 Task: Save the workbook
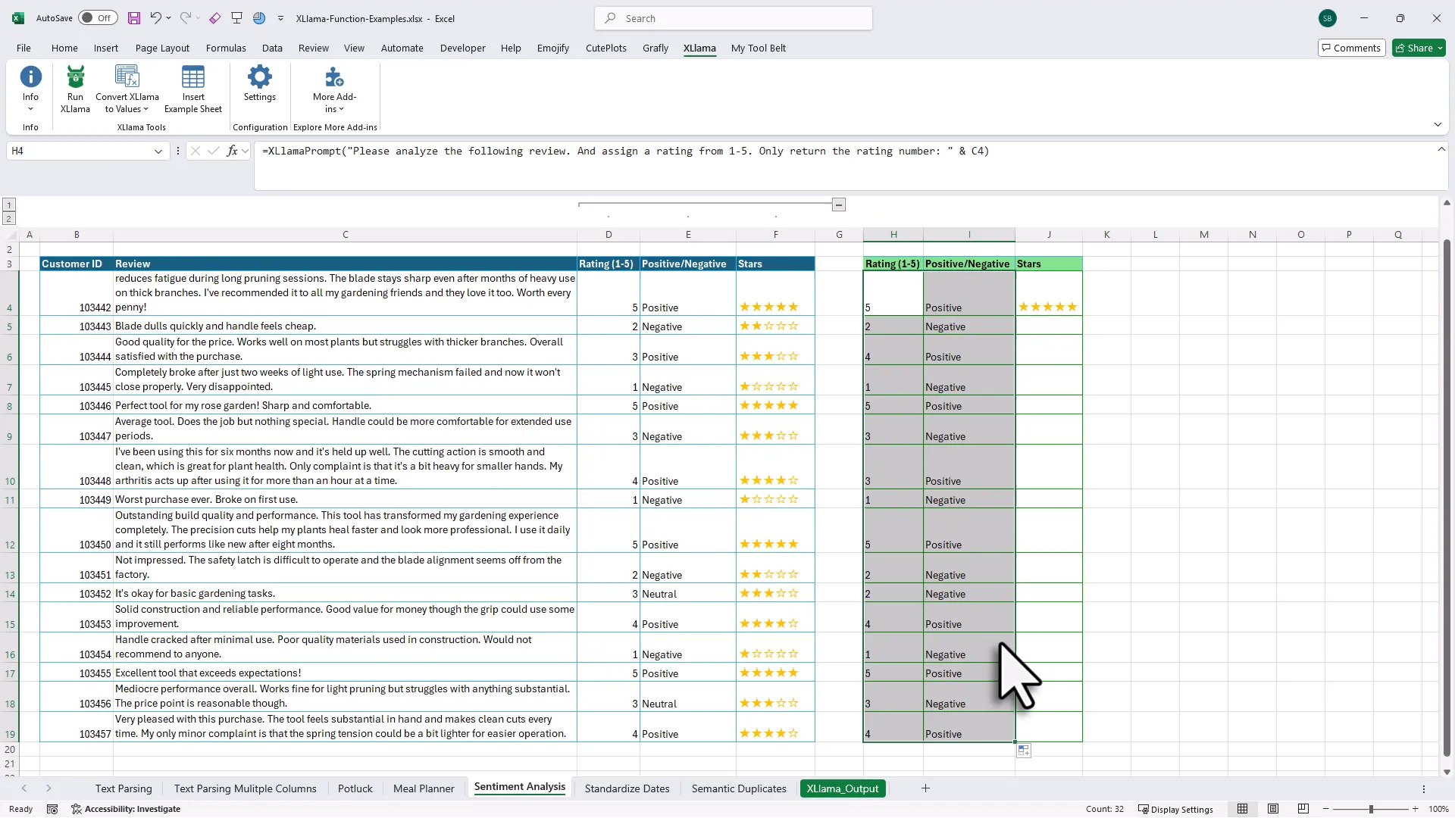coord(134,18)
